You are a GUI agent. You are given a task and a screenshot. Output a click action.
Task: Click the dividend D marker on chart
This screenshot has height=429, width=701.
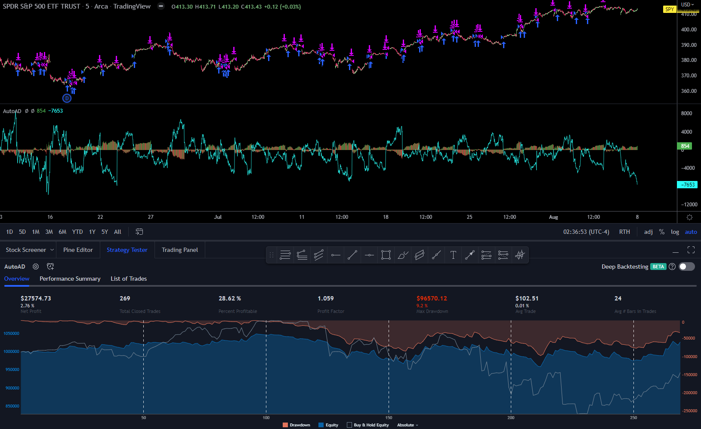[67, 98]
